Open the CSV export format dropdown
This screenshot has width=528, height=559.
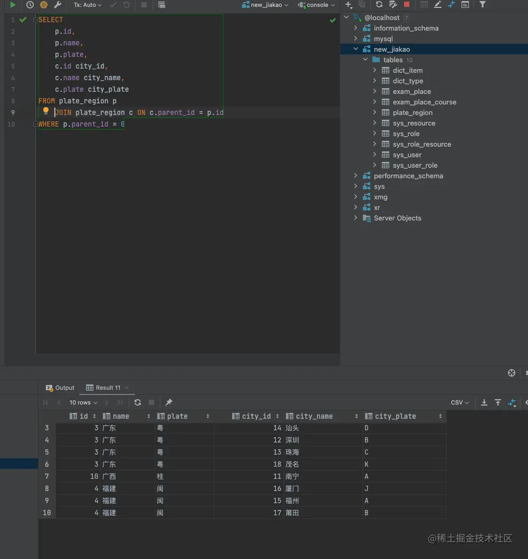click(459, 402)
